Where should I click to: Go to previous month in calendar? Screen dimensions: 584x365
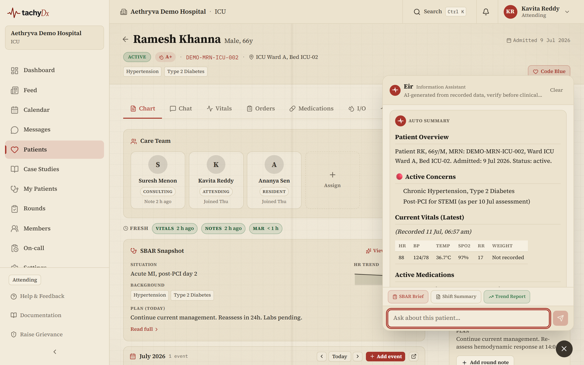[x=322, y=356]
